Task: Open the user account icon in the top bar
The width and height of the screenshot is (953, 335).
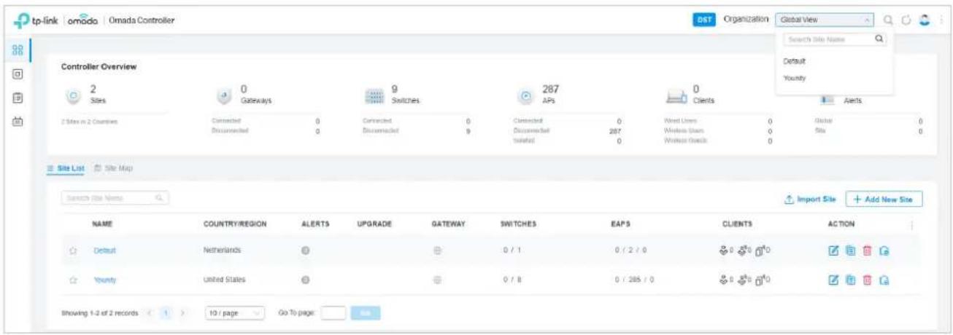Action: click(x=925, y=20)
